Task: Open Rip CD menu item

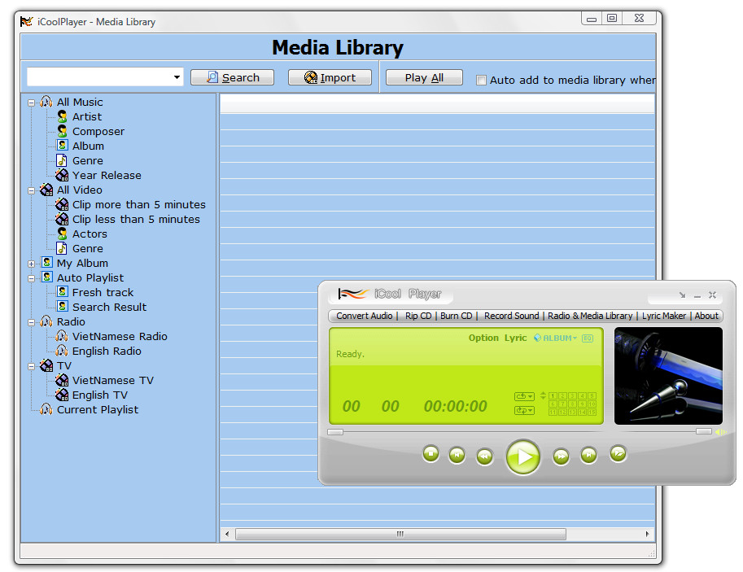Action: [x=418, y=316]
